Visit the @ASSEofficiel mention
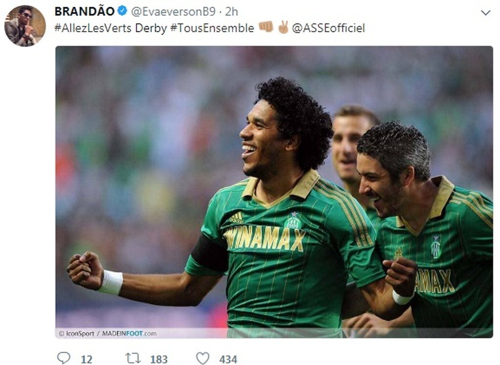Screen dimensions: 500x365 pos(328,28)
